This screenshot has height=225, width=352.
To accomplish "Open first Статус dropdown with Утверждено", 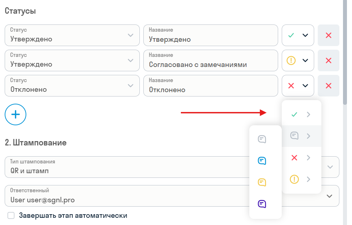I will (x=72, y=35).
